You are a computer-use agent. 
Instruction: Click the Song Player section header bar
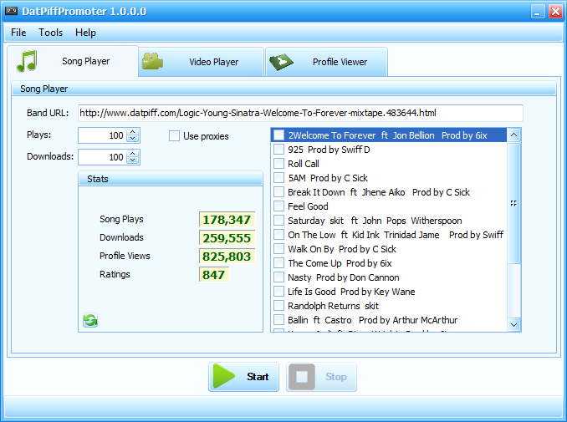[x=283, y=89]
